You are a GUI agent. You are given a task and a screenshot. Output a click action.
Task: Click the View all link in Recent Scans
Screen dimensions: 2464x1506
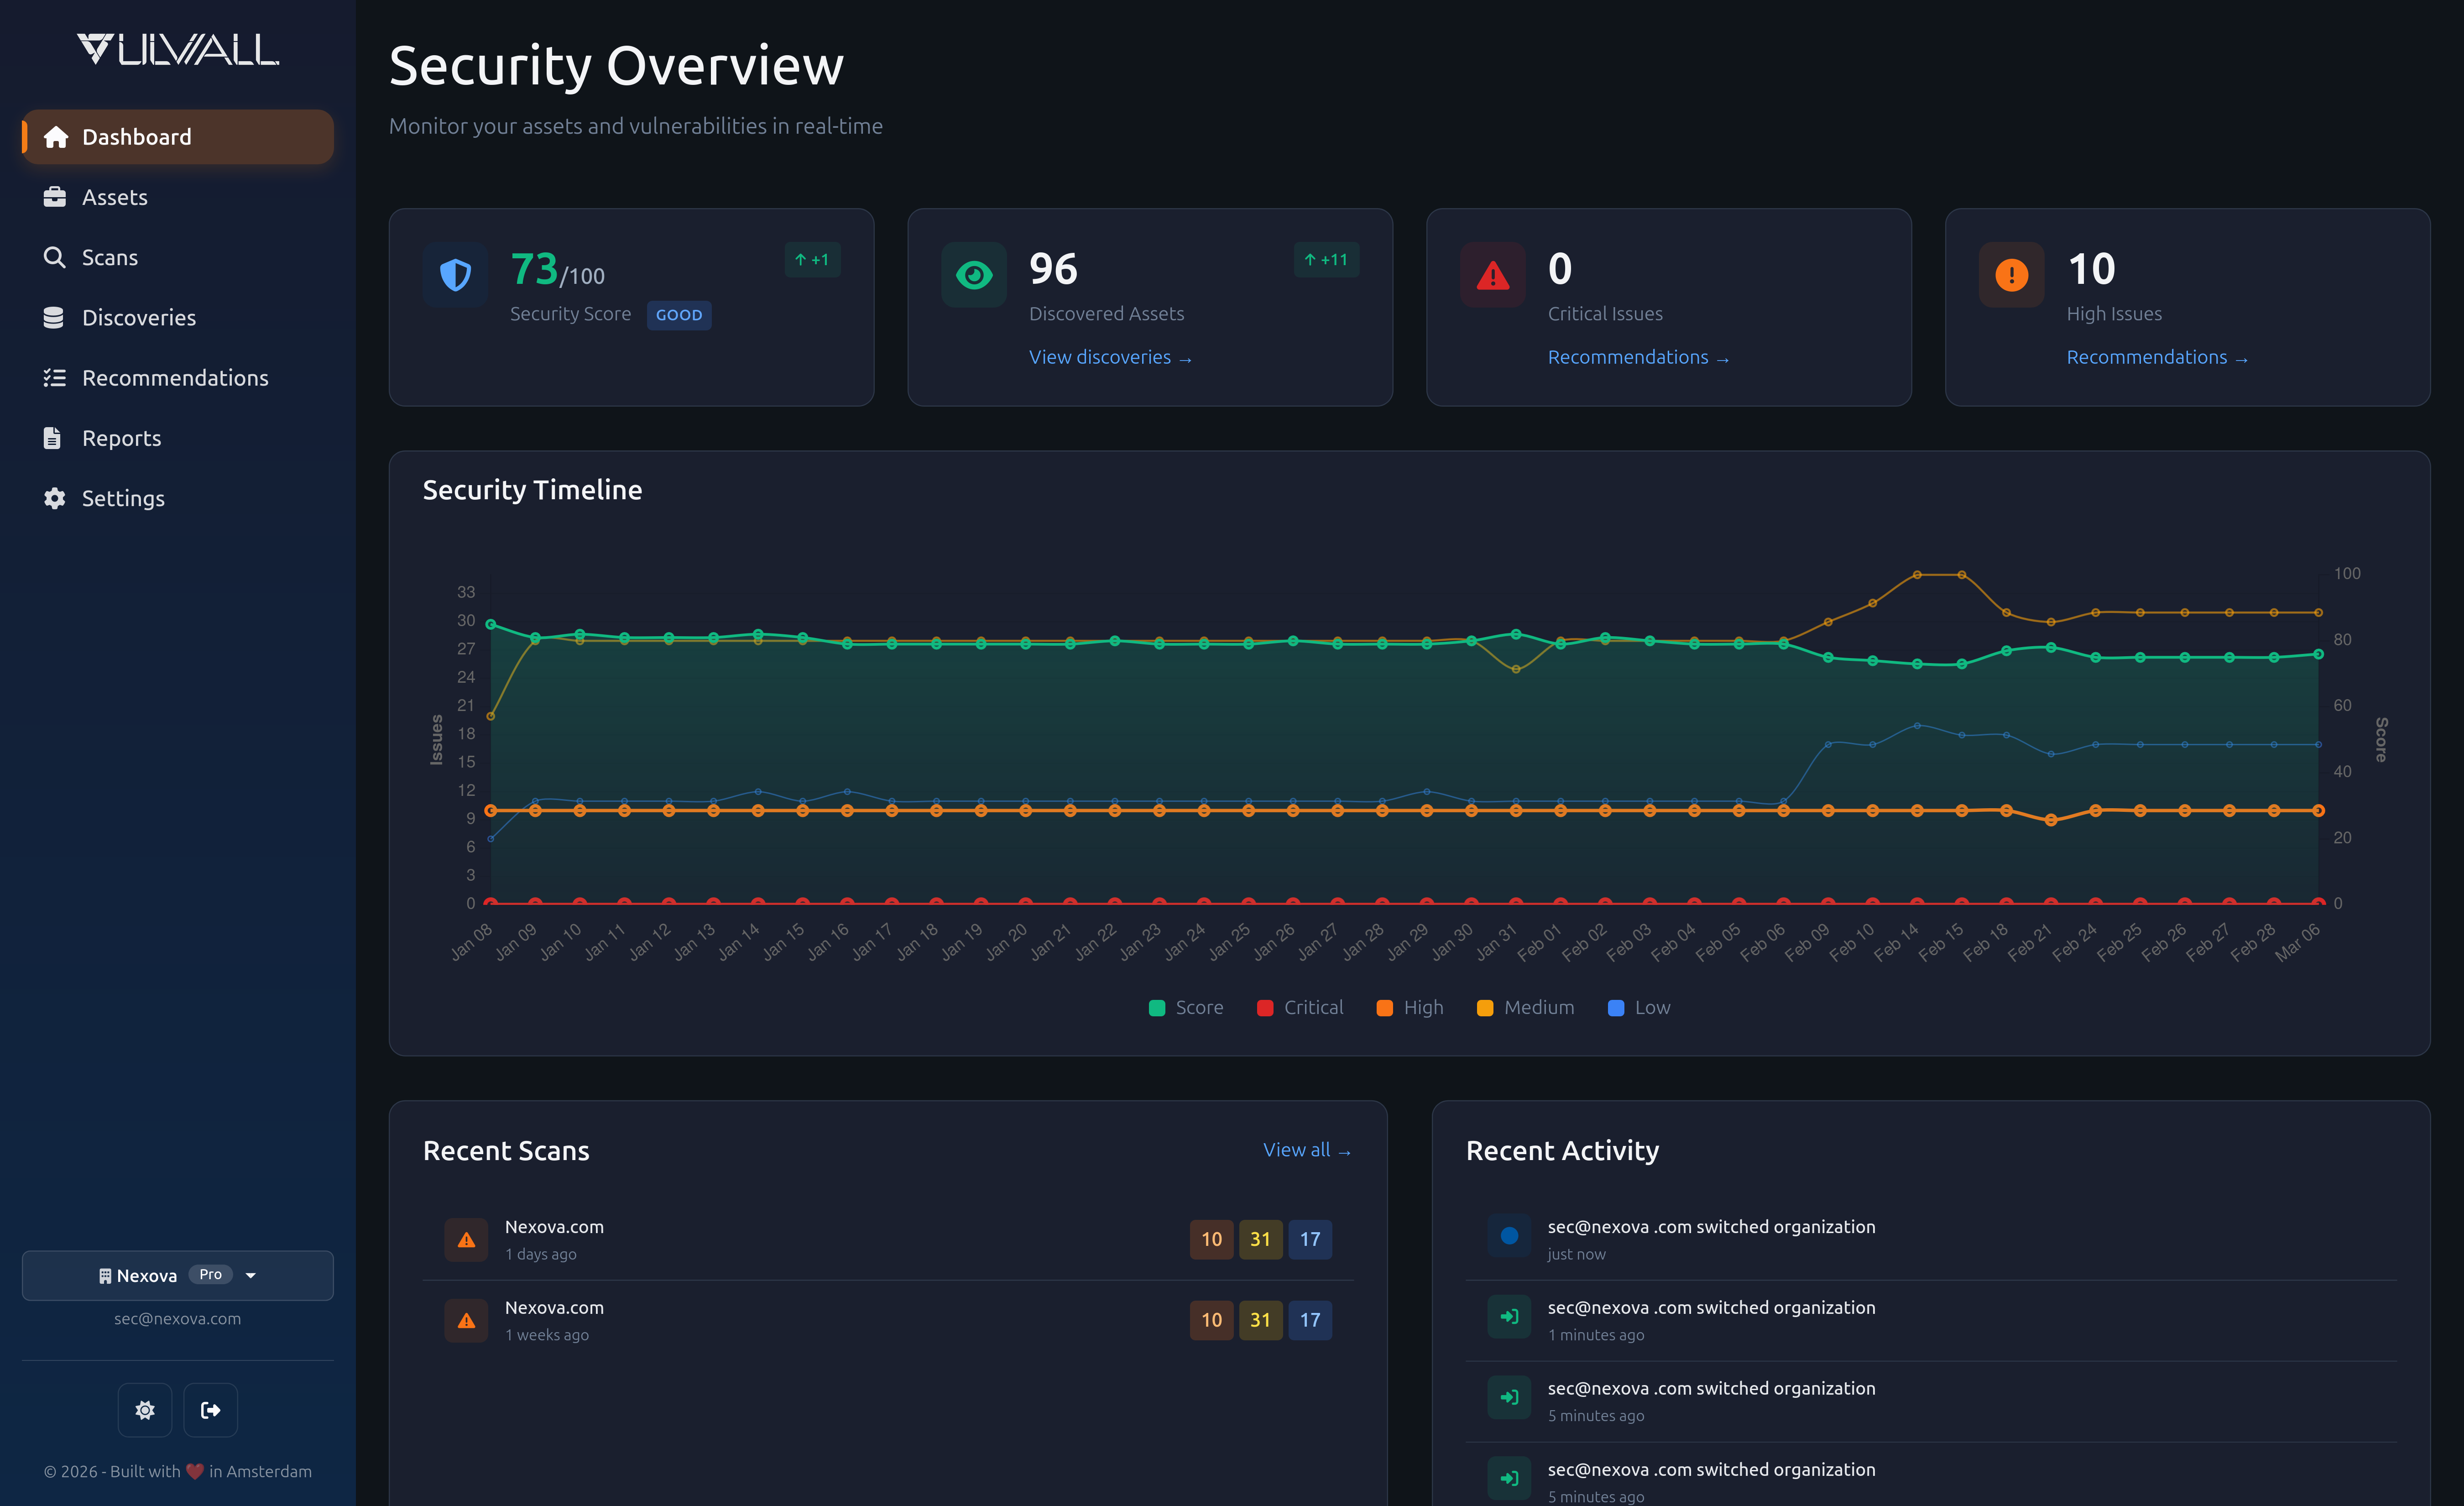(x=1306, y=1150)
